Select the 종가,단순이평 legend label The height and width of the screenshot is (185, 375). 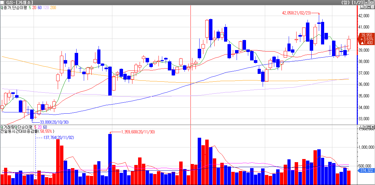pos(15,8)
